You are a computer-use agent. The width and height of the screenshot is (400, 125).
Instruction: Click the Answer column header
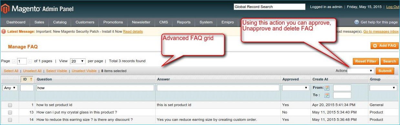[x=163, y=79]
